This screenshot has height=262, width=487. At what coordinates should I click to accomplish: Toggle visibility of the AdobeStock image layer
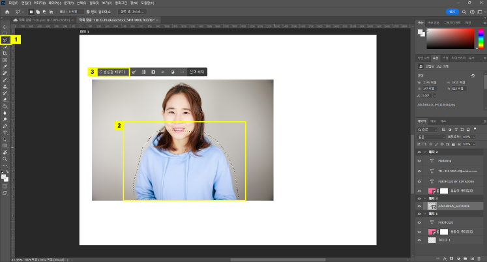tap(420, 205)
